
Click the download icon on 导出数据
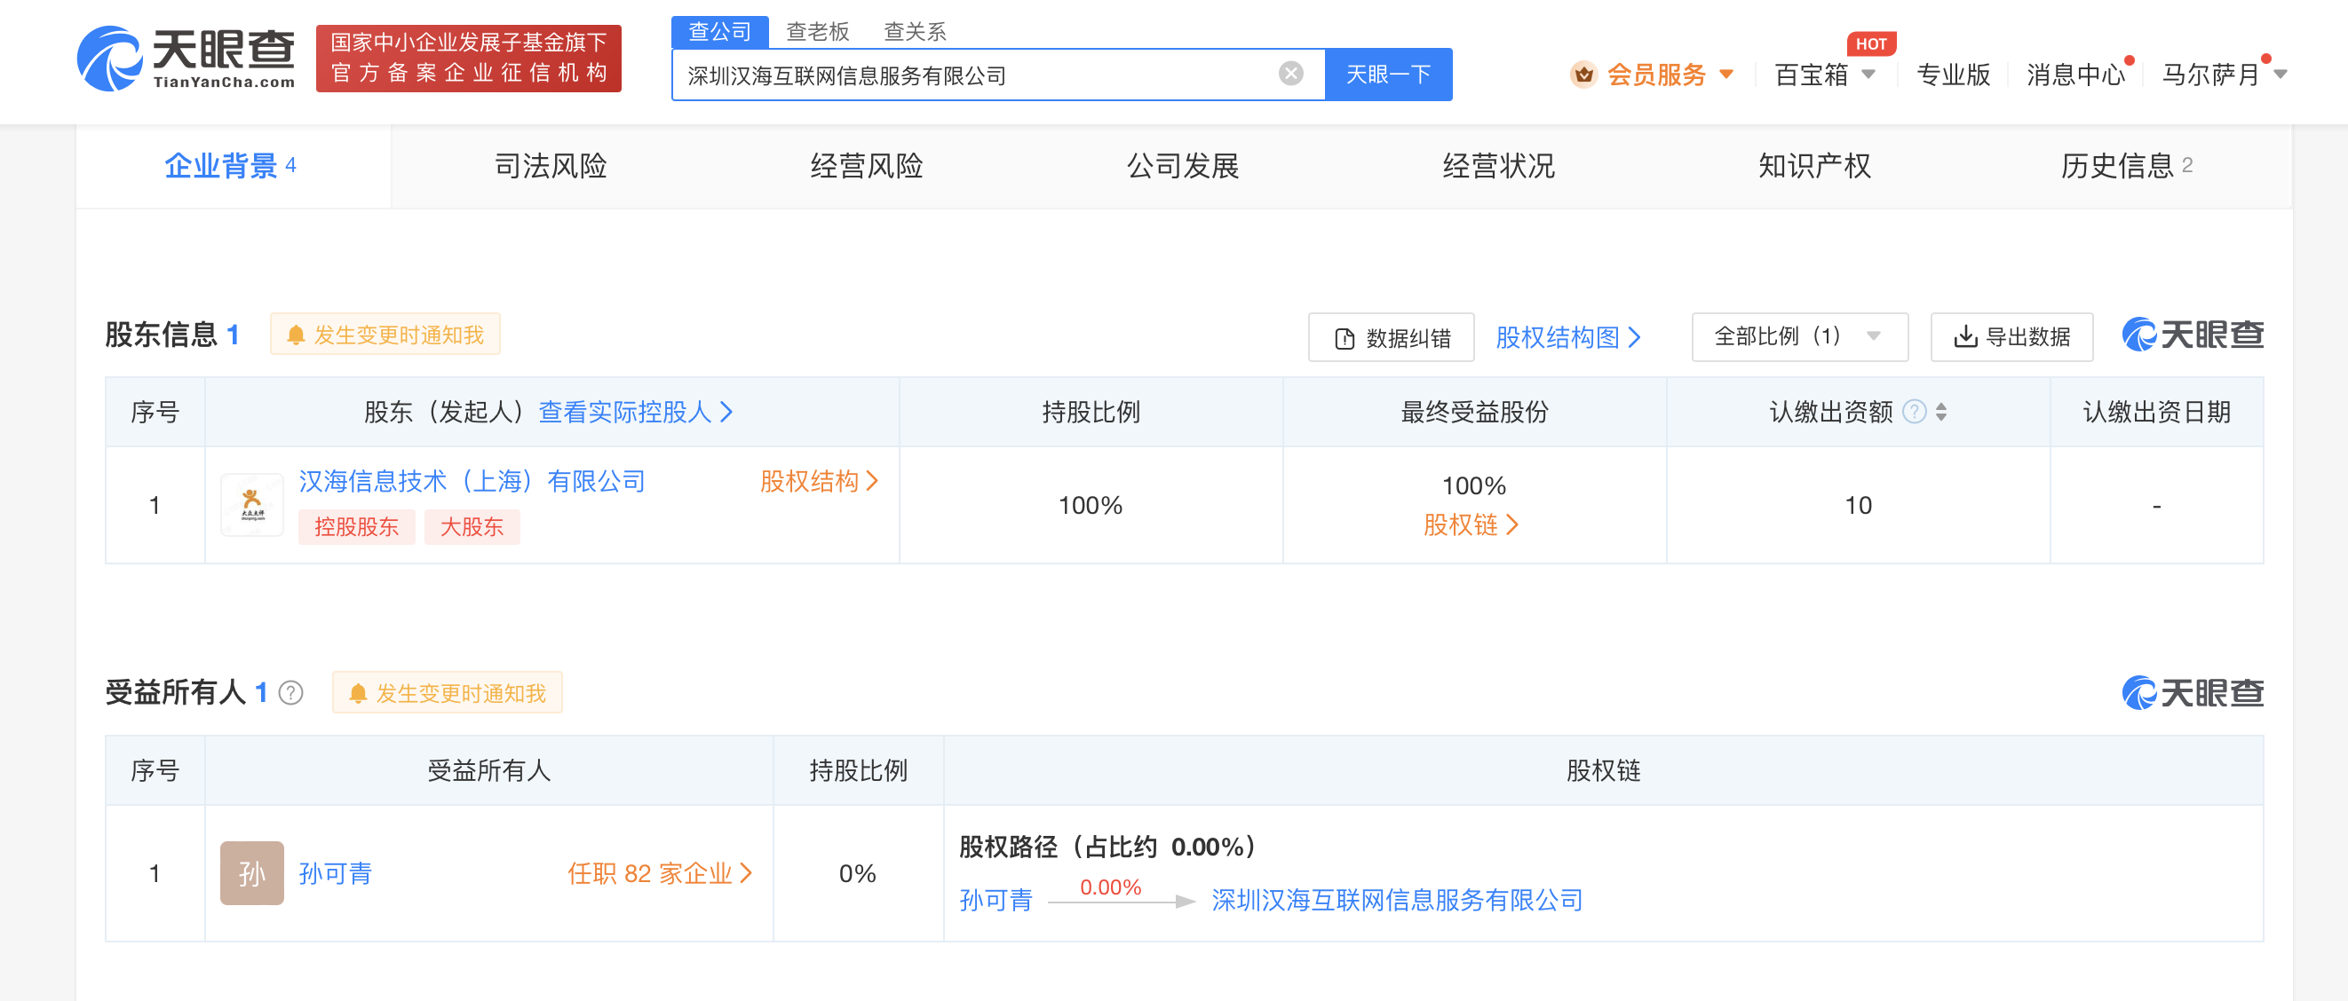click(x=1966, y=337)
